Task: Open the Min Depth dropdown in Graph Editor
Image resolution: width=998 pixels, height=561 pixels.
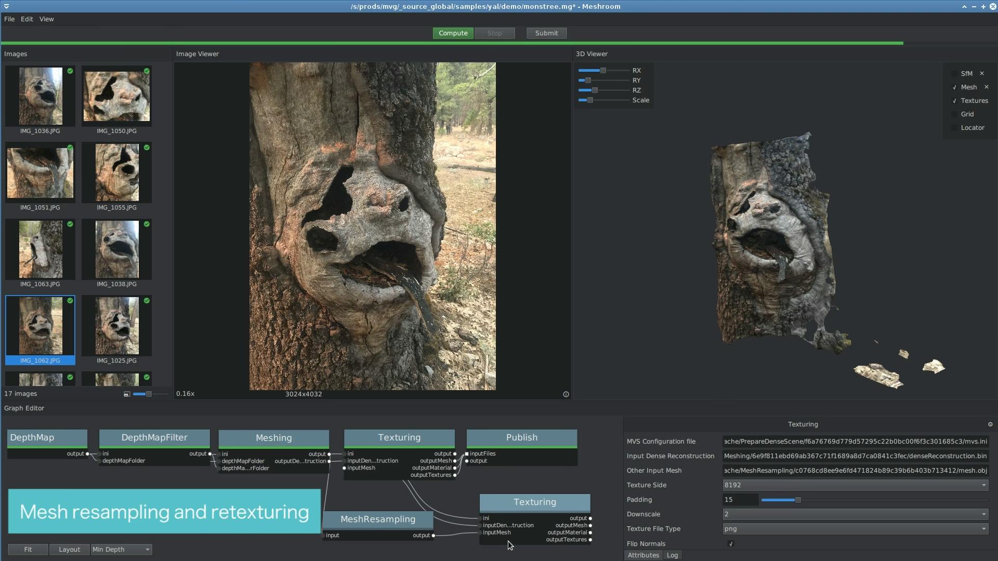Action: 121,550
